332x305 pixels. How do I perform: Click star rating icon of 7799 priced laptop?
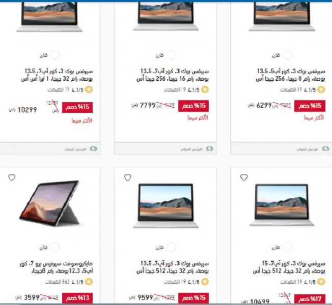coord(205,89)
